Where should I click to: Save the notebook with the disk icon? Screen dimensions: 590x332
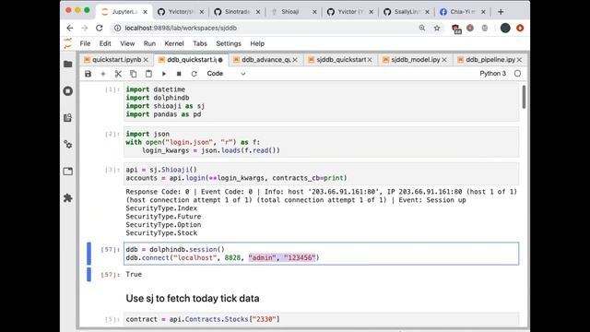point(88,74)
